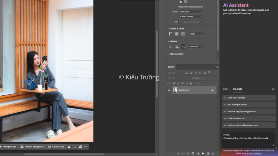278x156 pixels.
Task: Create a new layer icon
Action: (x=208, y=154)
